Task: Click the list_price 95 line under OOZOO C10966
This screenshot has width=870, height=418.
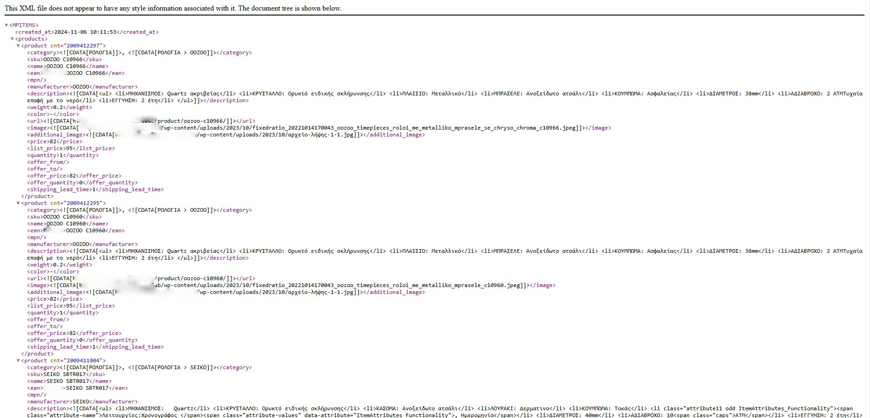Action: (71, 148)
